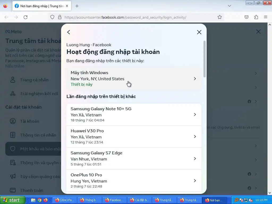Viewport: 272px width, 204px height.
Task: Close the Accounts Center panel behind the dialog
Action: [258, 32]
